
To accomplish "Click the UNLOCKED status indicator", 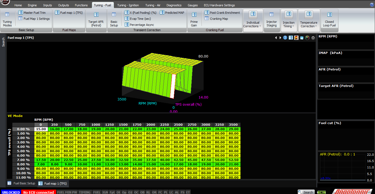I will [11, 192].
